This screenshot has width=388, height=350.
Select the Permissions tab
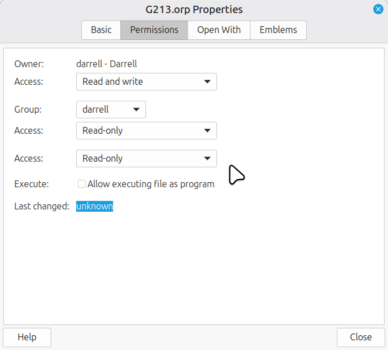(154, 30)
